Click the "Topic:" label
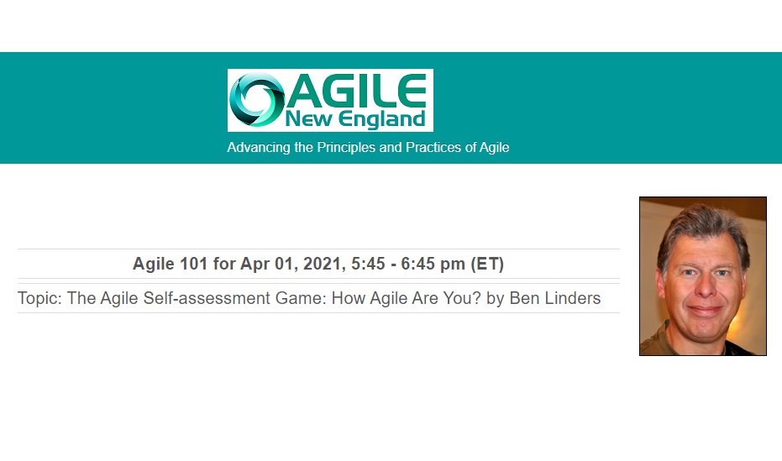 [39, 298]
